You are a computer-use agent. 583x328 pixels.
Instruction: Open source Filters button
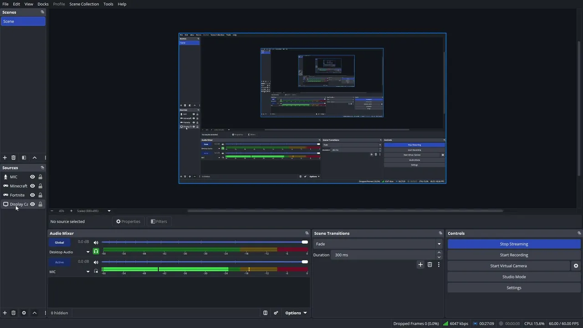(x=159, y=221)
